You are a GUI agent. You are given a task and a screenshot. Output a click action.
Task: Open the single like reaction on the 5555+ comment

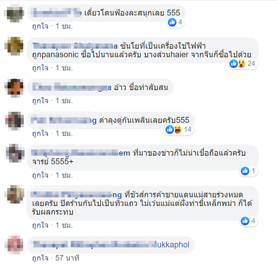pos(245,171)
